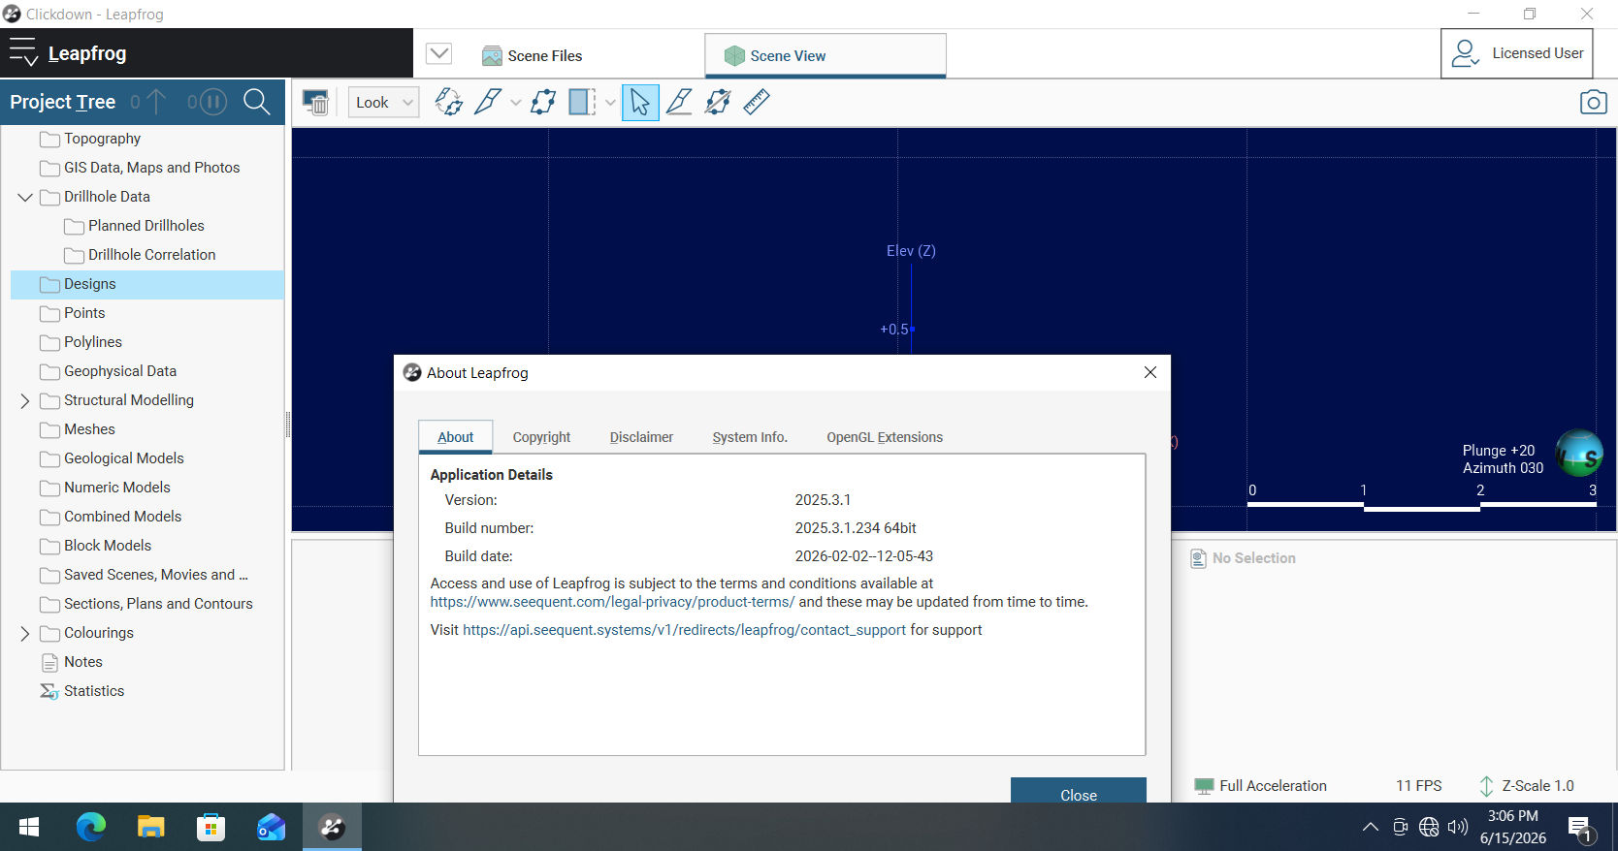The width and height of the screenshot is (1618, 851).
Task: Switch to the Disclaimer tab
Action: coord(641,437)
